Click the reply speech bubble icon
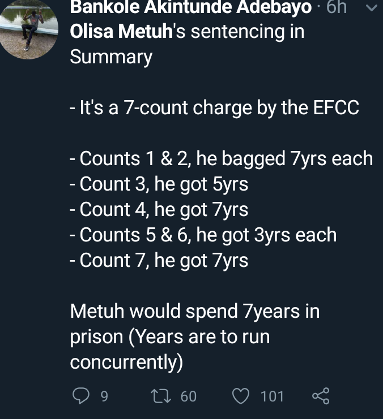The image size is (383, 419). (81, 395)
